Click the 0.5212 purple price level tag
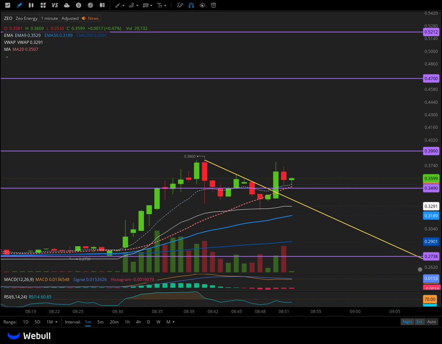Screen dimensions: 442x344 431,32
